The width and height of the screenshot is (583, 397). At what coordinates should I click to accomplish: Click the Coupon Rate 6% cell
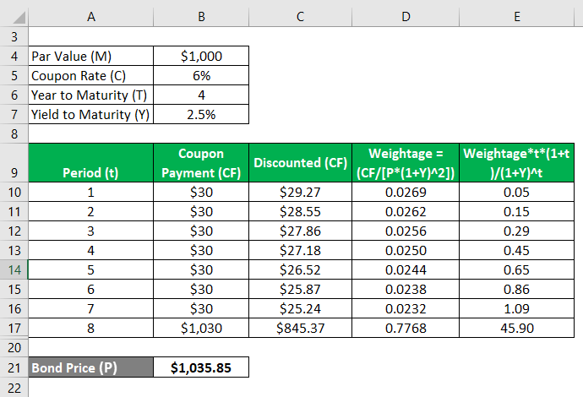point(201,75)
